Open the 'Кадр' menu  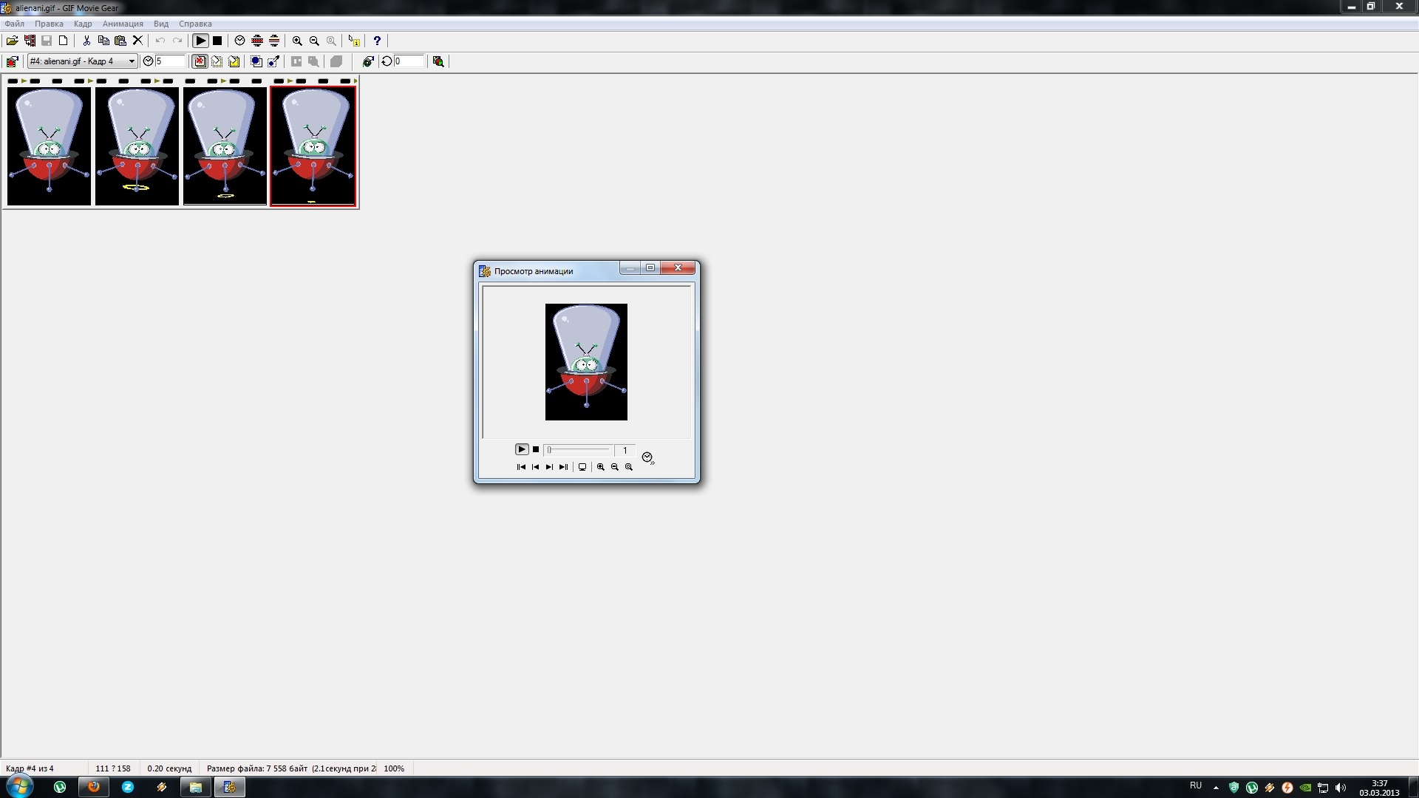tap(83, 24)
